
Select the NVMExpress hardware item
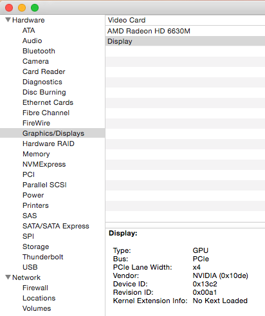click(44, 164)
